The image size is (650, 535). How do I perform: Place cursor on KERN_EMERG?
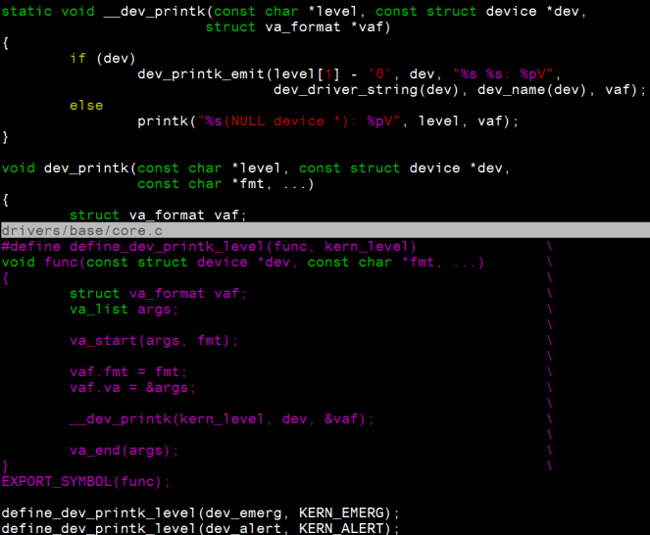coord(345,512)
